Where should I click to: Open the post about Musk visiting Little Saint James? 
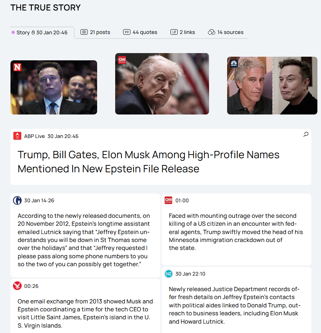tap(85, 306)
